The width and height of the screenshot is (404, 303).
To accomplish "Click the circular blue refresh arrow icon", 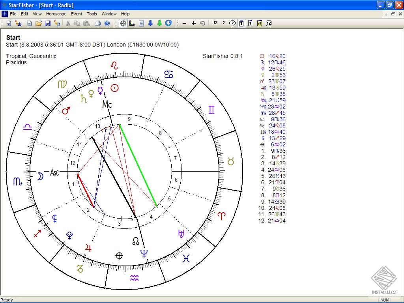I will click(168, 23).
